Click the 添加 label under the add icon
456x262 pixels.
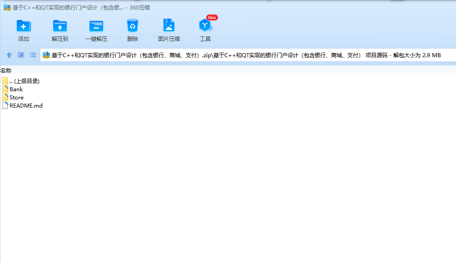click(24, 39)
